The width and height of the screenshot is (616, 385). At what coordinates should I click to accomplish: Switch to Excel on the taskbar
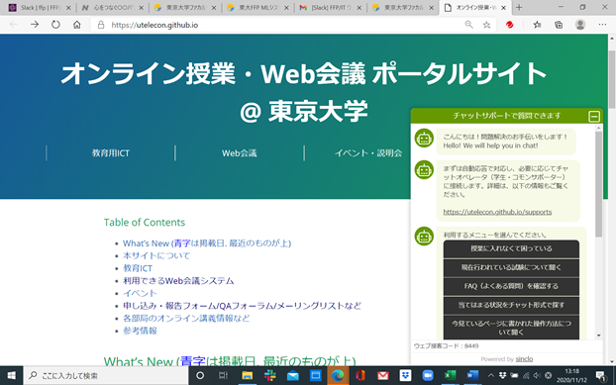[451, 375]
